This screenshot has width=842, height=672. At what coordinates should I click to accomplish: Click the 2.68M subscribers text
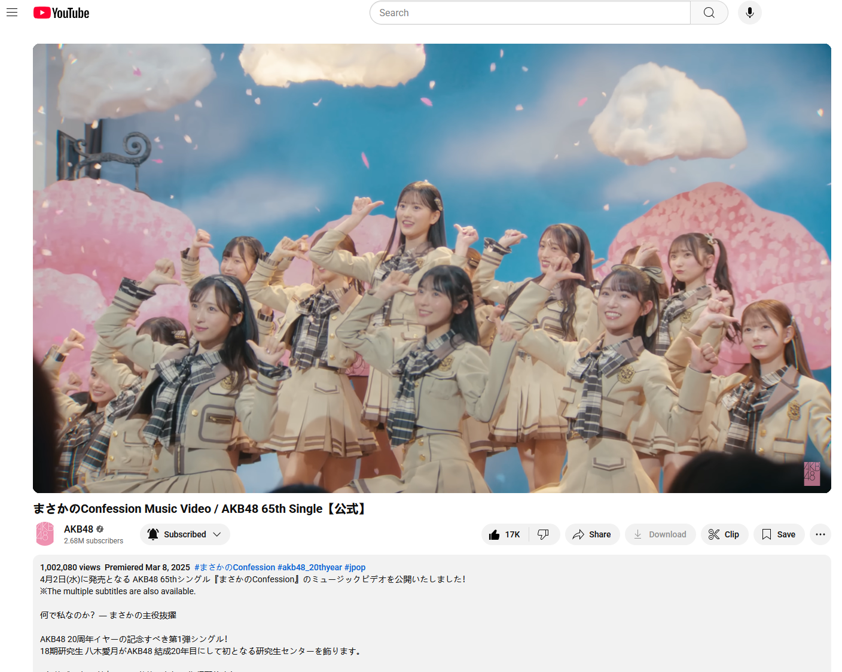coord(93,541)
